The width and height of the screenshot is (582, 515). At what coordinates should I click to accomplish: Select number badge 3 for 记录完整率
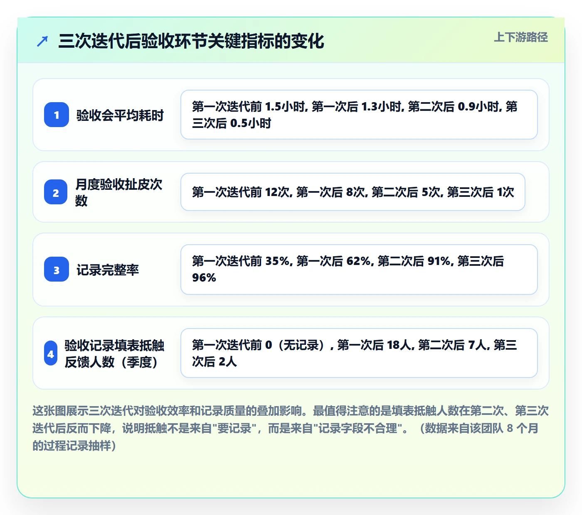coord(57,269)
